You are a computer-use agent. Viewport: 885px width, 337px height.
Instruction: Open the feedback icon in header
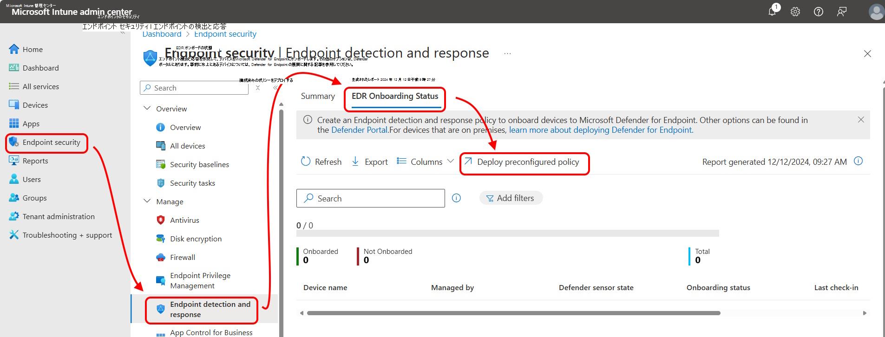point(842,12)
